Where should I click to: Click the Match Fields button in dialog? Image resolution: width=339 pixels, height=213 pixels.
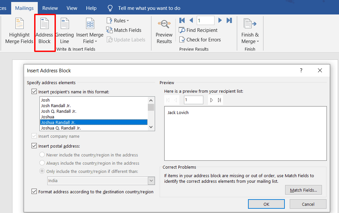303,190
